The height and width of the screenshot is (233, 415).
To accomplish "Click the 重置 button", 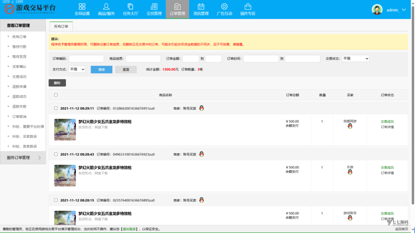I will pyautogui.click(x=126, y=70).
